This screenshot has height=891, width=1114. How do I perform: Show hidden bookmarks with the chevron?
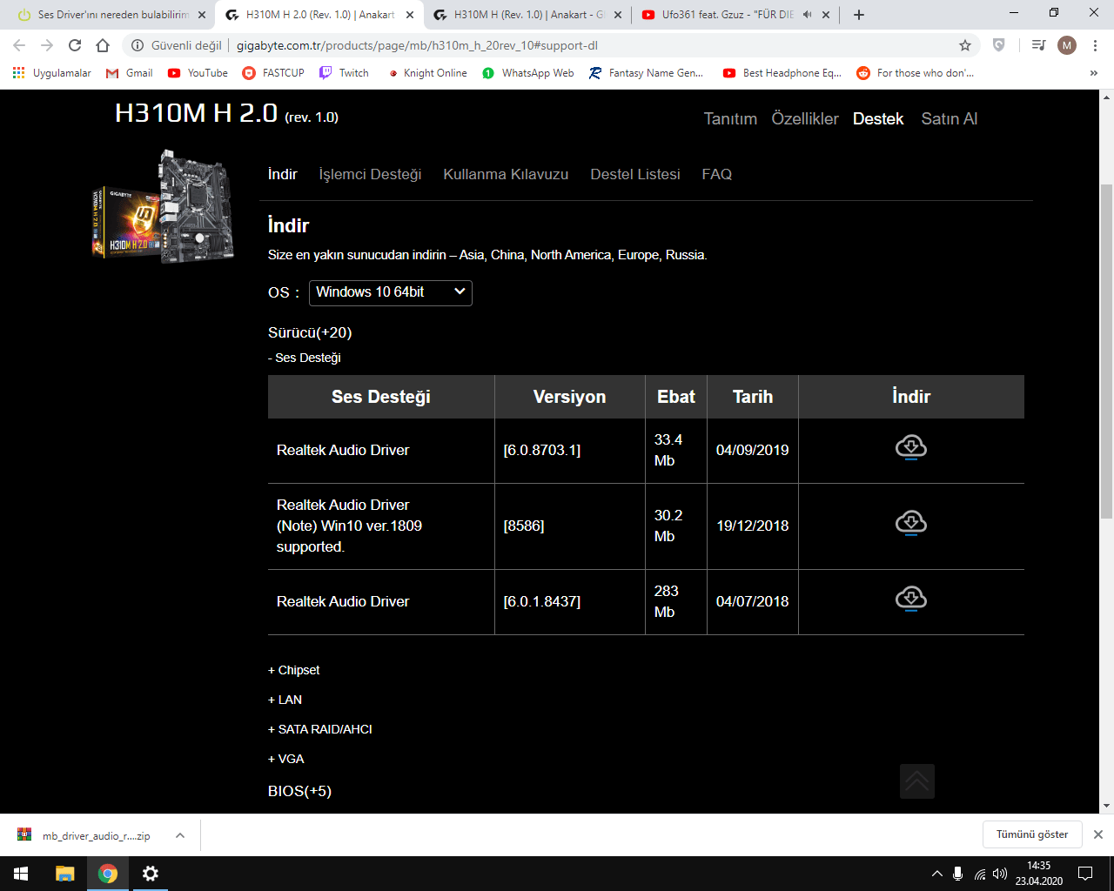[1094, 73]
